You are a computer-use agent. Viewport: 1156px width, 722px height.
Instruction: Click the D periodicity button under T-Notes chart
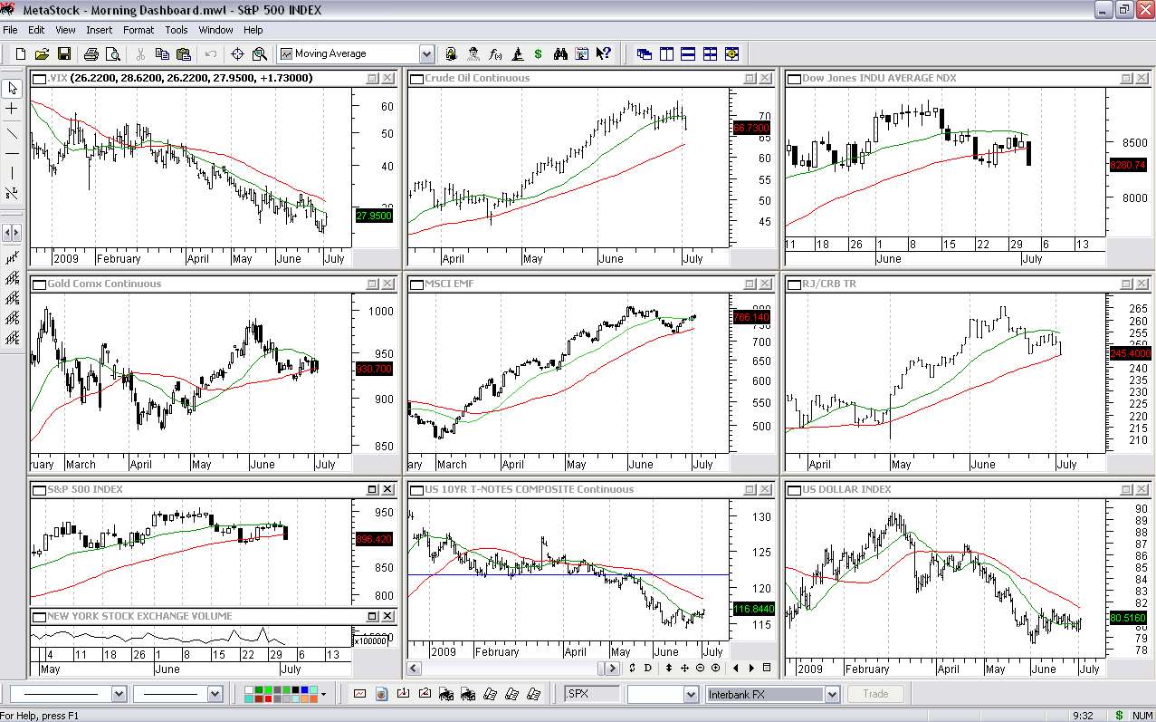coord(648,668)
